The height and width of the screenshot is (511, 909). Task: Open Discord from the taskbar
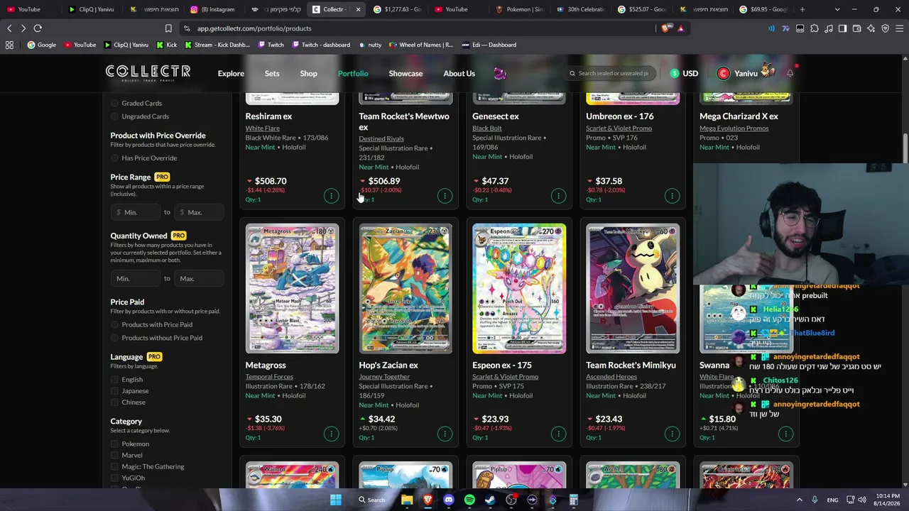(449, 500)
